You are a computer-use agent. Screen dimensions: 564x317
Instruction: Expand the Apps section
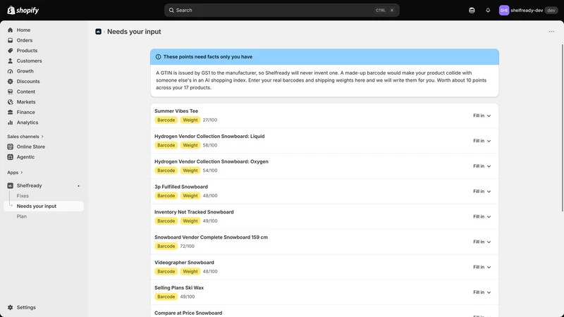pyautogui.click(x=15, y=173)
